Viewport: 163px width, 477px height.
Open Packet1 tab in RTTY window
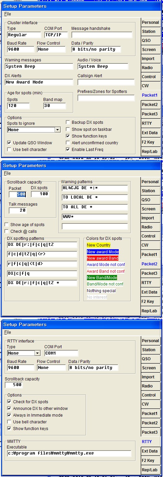click(150, 414)
